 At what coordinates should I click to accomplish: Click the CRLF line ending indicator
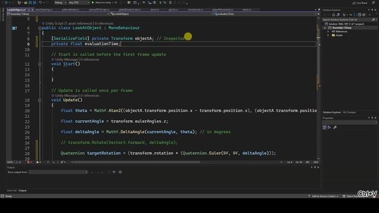click(x=316, y=162)
